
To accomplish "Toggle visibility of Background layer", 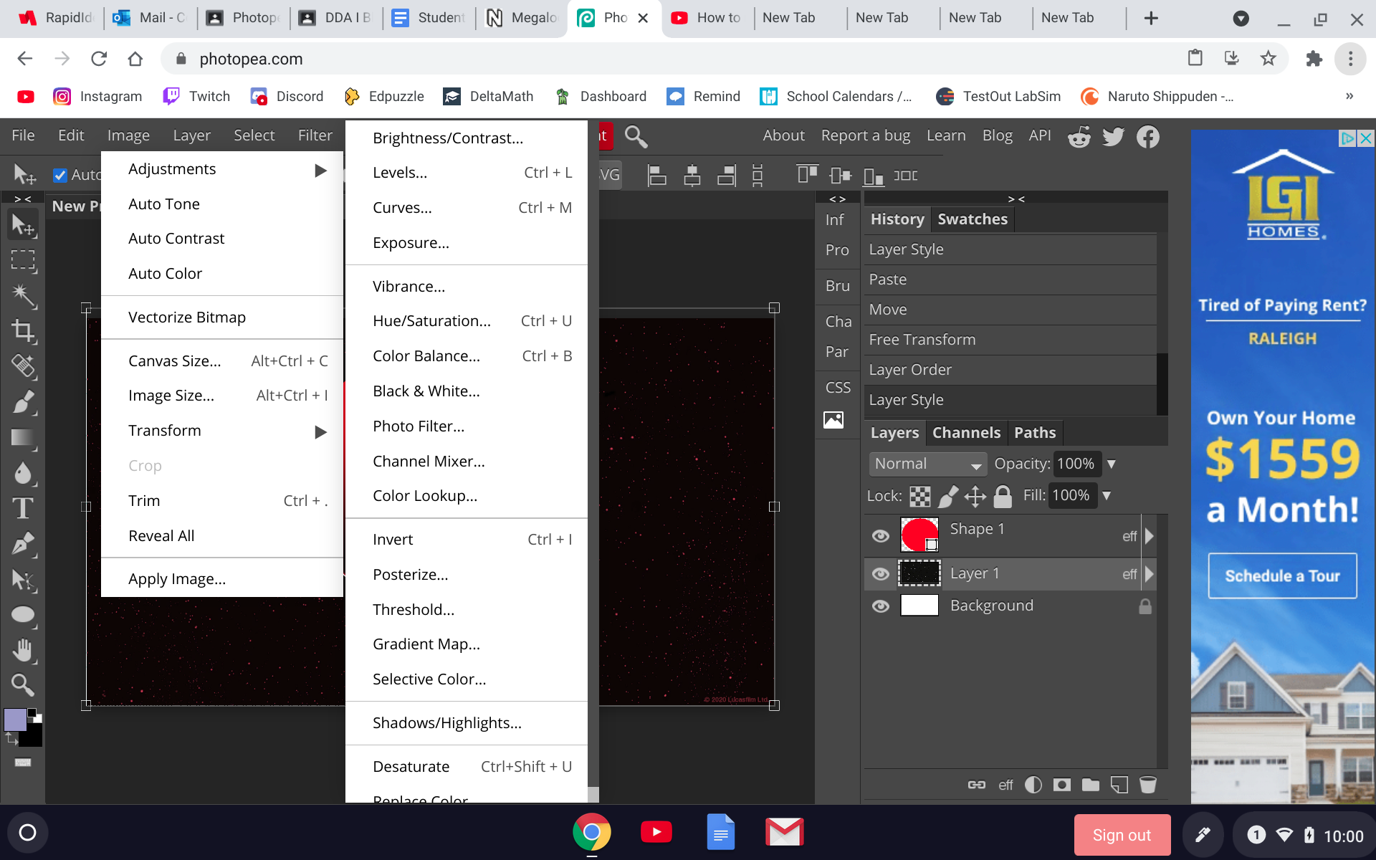I will tap(879, 606).
